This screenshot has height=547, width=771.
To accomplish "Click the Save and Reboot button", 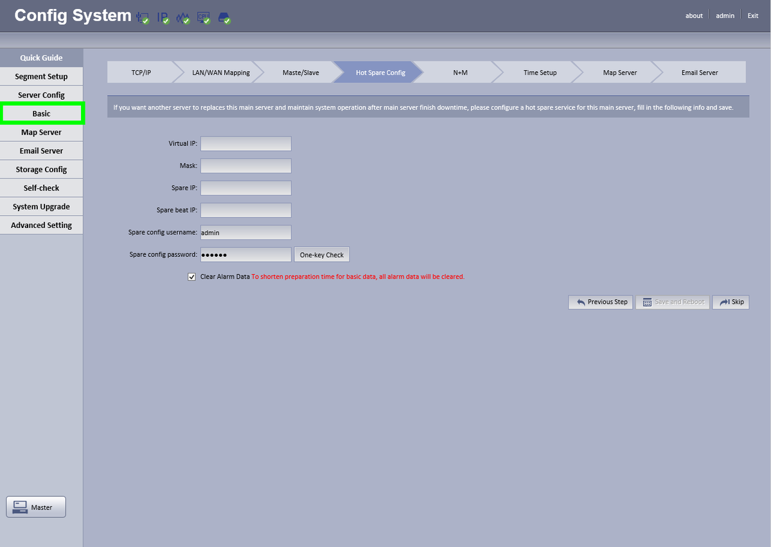I will coord(673,302).
